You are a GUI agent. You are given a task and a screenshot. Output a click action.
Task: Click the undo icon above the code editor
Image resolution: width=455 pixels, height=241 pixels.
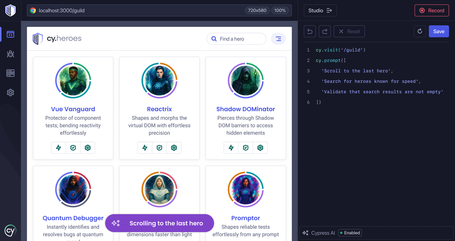310,31
